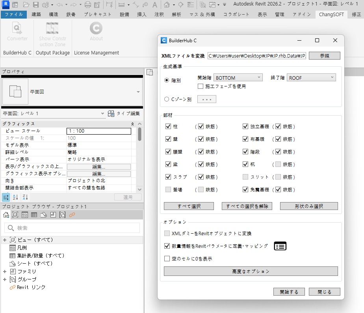Viewport: 364px width, 313px height.
Task: Uncheck the スラブ member checkbox
Action: point(168,177)
